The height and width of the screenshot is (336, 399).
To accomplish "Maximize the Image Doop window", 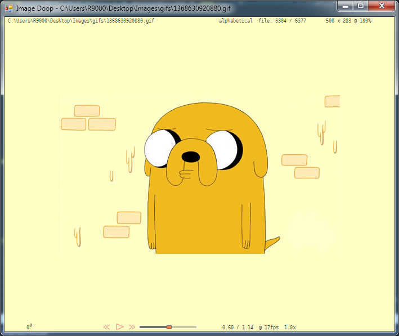I will pyautogui.click(x=361, y=6).
